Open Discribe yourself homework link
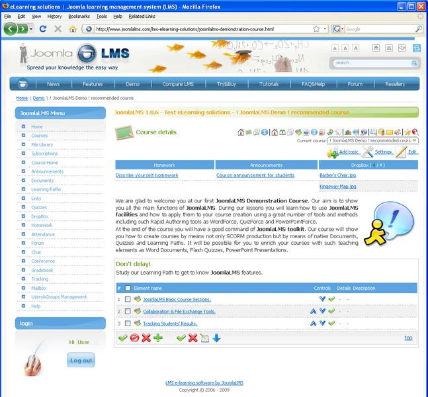The image size is (428, 397). (147, 175)
